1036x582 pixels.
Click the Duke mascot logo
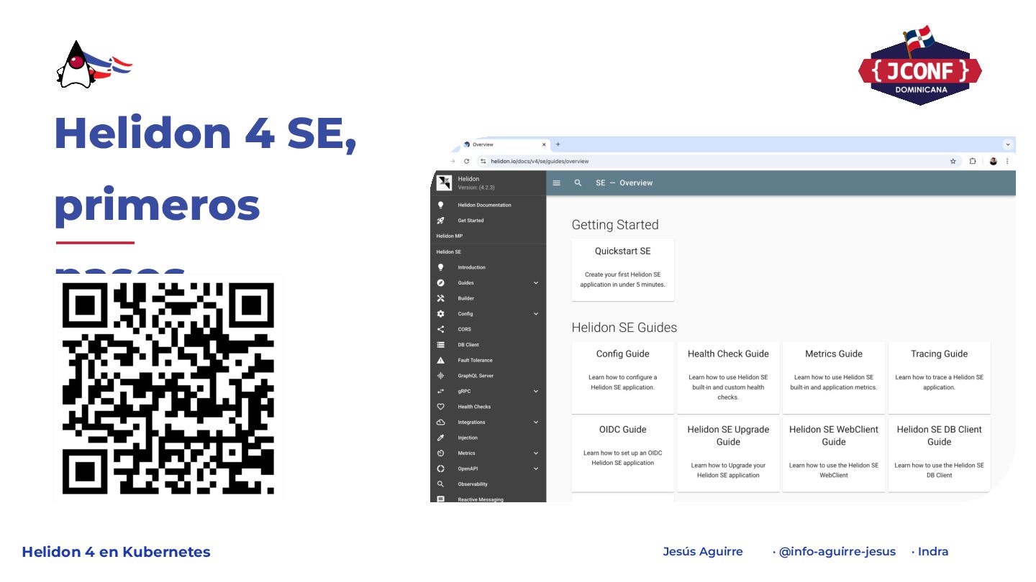(x=94, y=65)
